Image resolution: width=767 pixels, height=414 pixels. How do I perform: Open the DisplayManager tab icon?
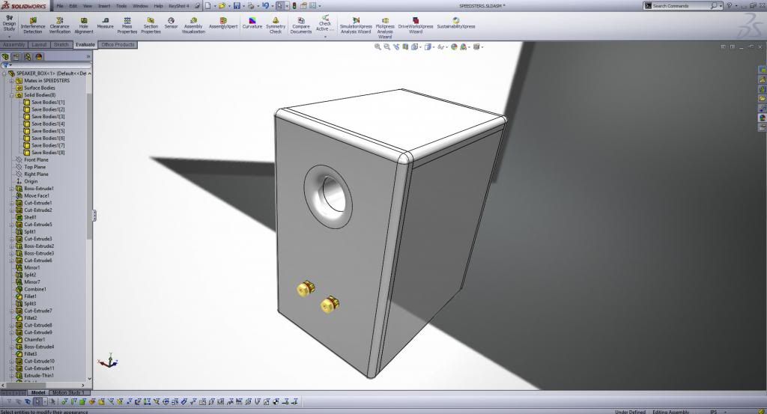click(x=39, y=57)
